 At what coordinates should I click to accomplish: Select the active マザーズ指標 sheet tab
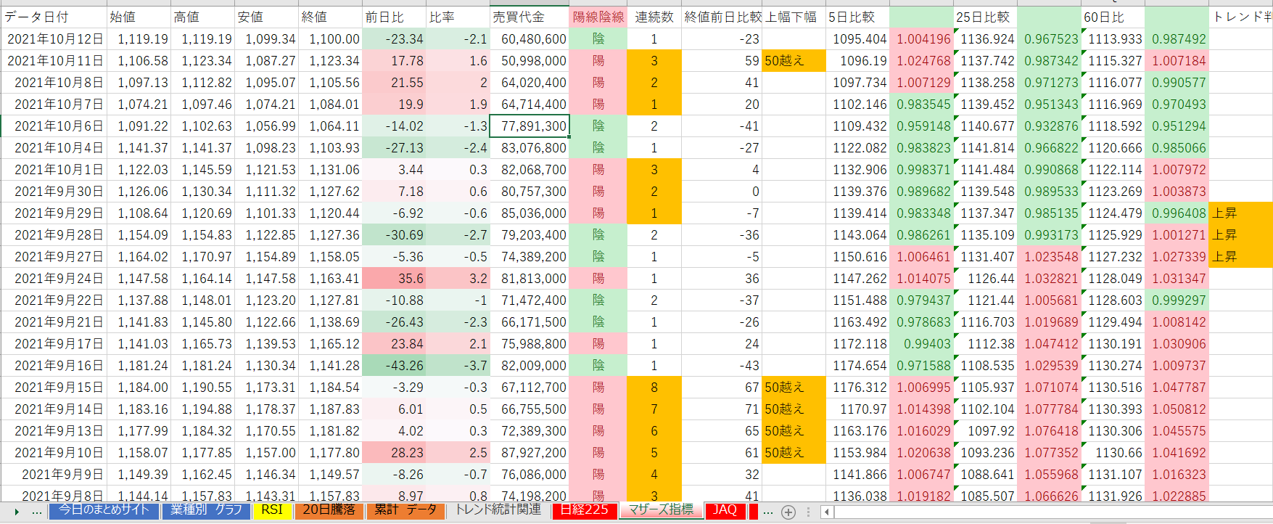tap(661, 510)
